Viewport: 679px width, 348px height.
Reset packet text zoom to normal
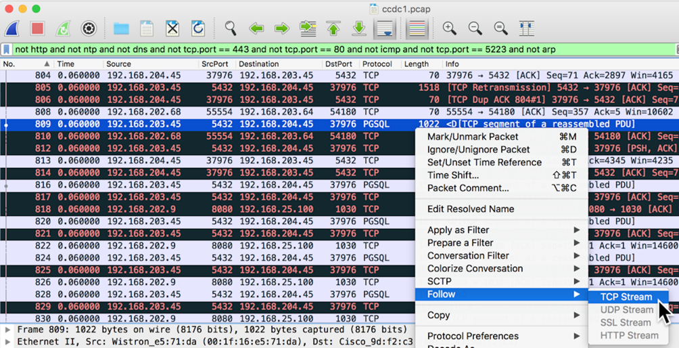tap(501, 28)
